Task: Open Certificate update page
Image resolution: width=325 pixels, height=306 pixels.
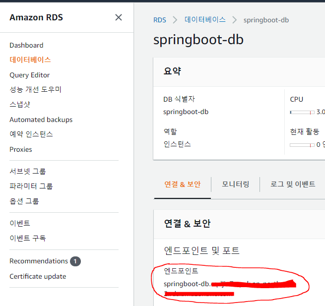Action: point(38,276)
